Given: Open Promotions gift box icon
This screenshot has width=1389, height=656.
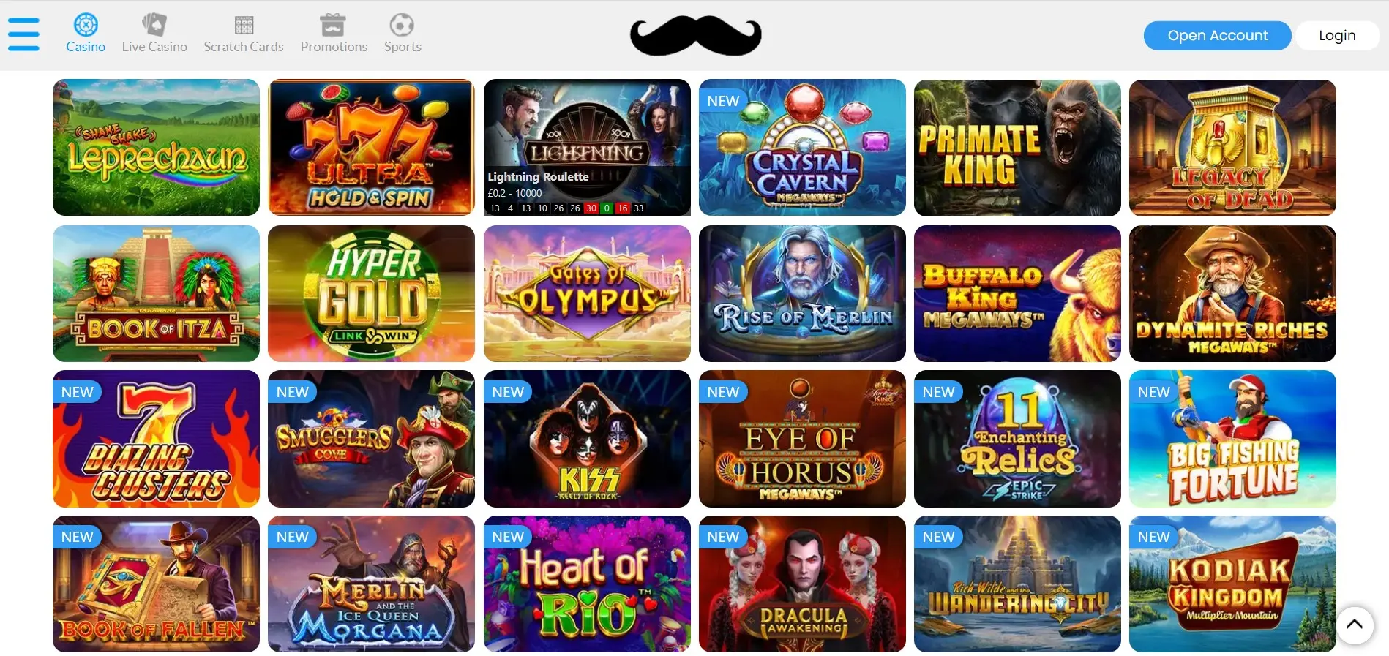Looking at the screenshot, I should pyautogui.click(x=333, y=25).
